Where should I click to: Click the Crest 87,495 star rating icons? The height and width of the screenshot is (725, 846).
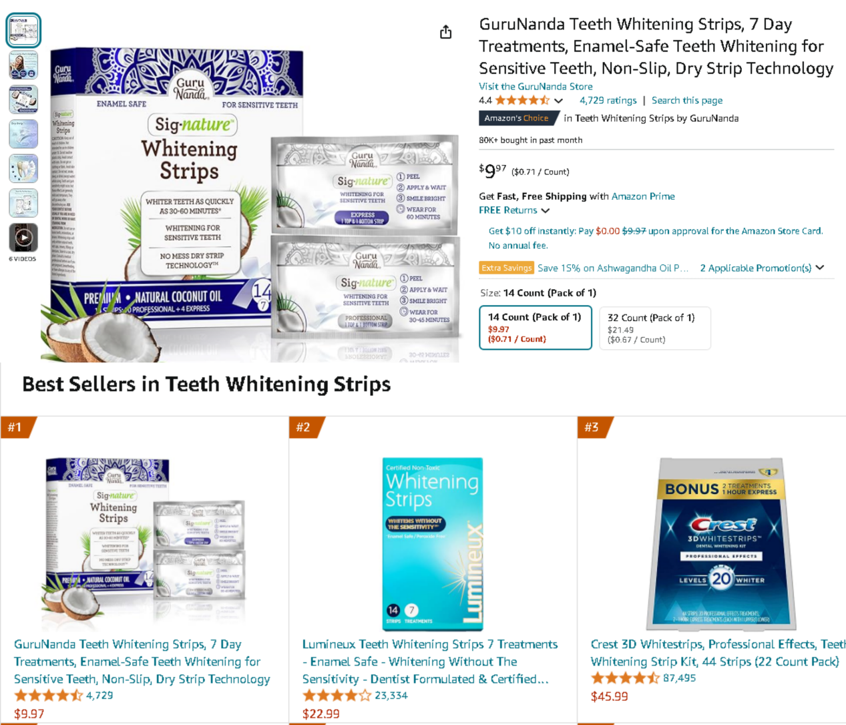click(626, 678)
